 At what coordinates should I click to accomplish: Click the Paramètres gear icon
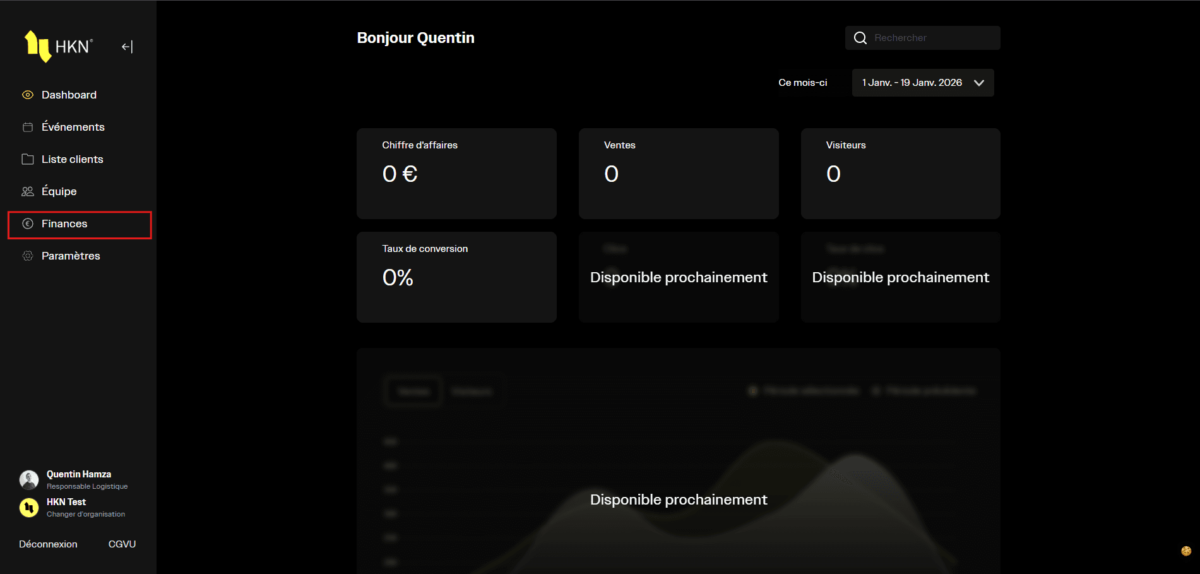(28, 256)
